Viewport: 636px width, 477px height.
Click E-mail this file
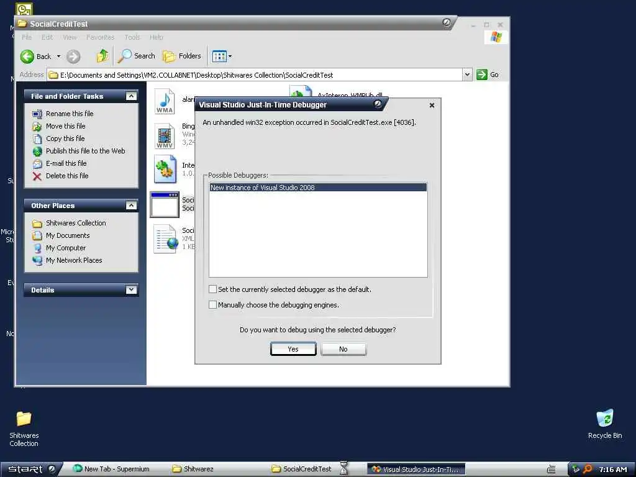66,163
